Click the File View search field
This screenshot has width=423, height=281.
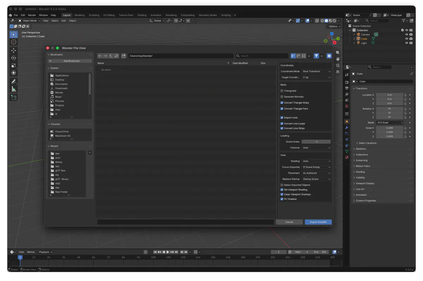[262, 56]
